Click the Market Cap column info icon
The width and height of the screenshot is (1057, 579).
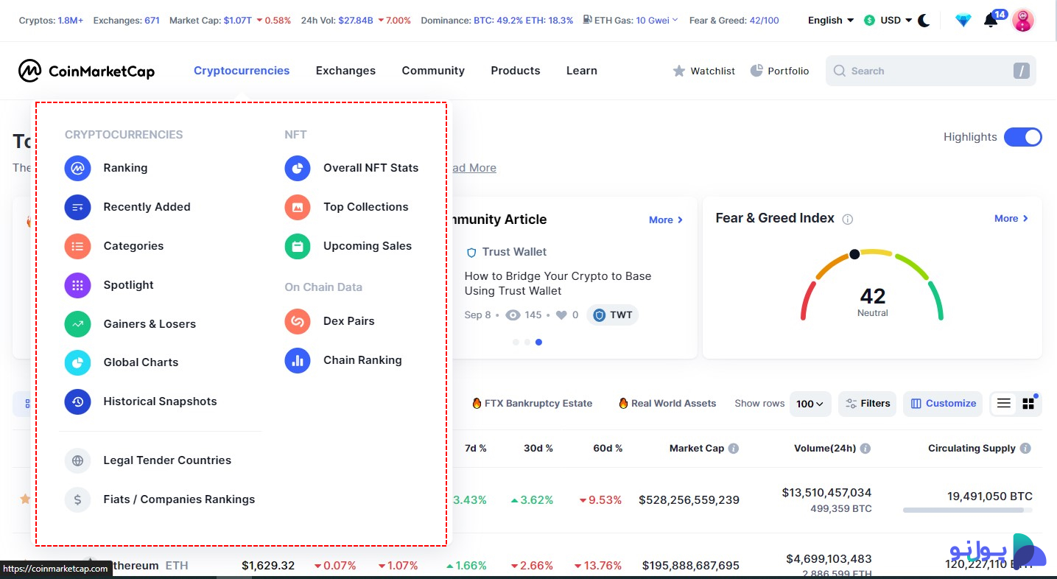pos(734,448)
